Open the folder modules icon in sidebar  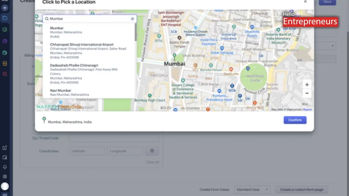[5, 18]
